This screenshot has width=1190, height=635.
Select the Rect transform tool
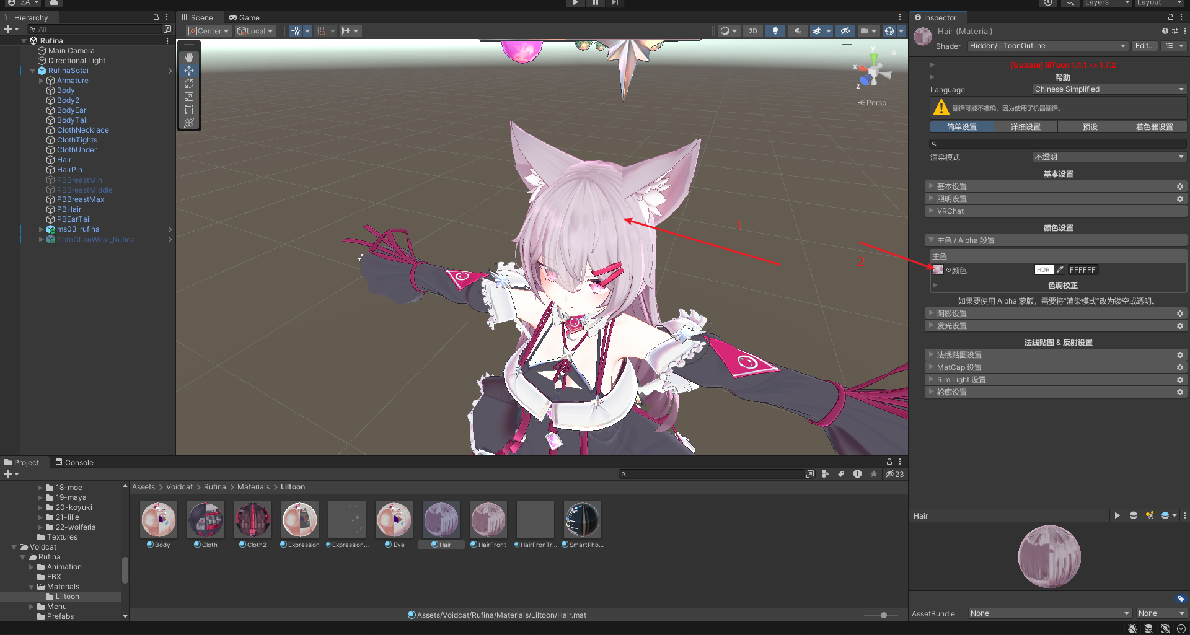[189, 110]
